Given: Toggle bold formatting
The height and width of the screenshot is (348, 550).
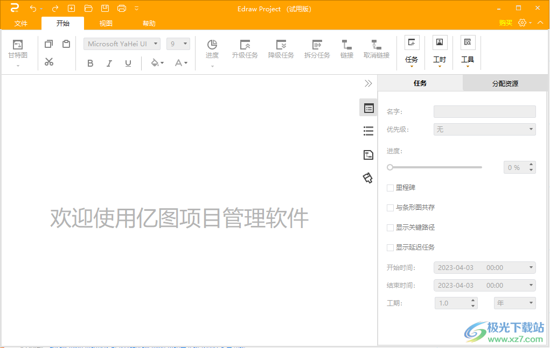Looking at the screenshot, I should [90, 63].
